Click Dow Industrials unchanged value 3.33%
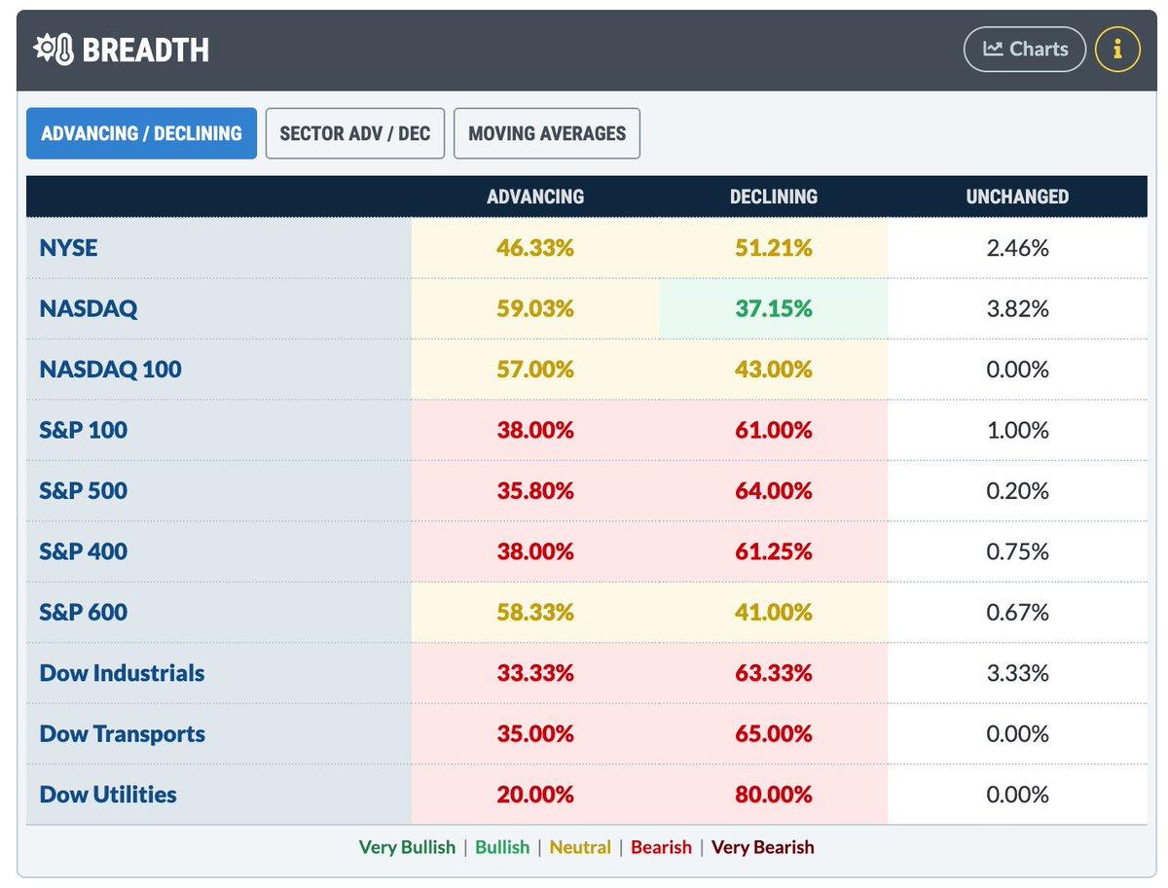 (1017, 673)
